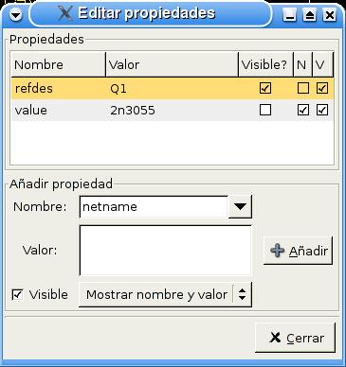Click the Valor column header
The image size is (346, 367).
172,64
